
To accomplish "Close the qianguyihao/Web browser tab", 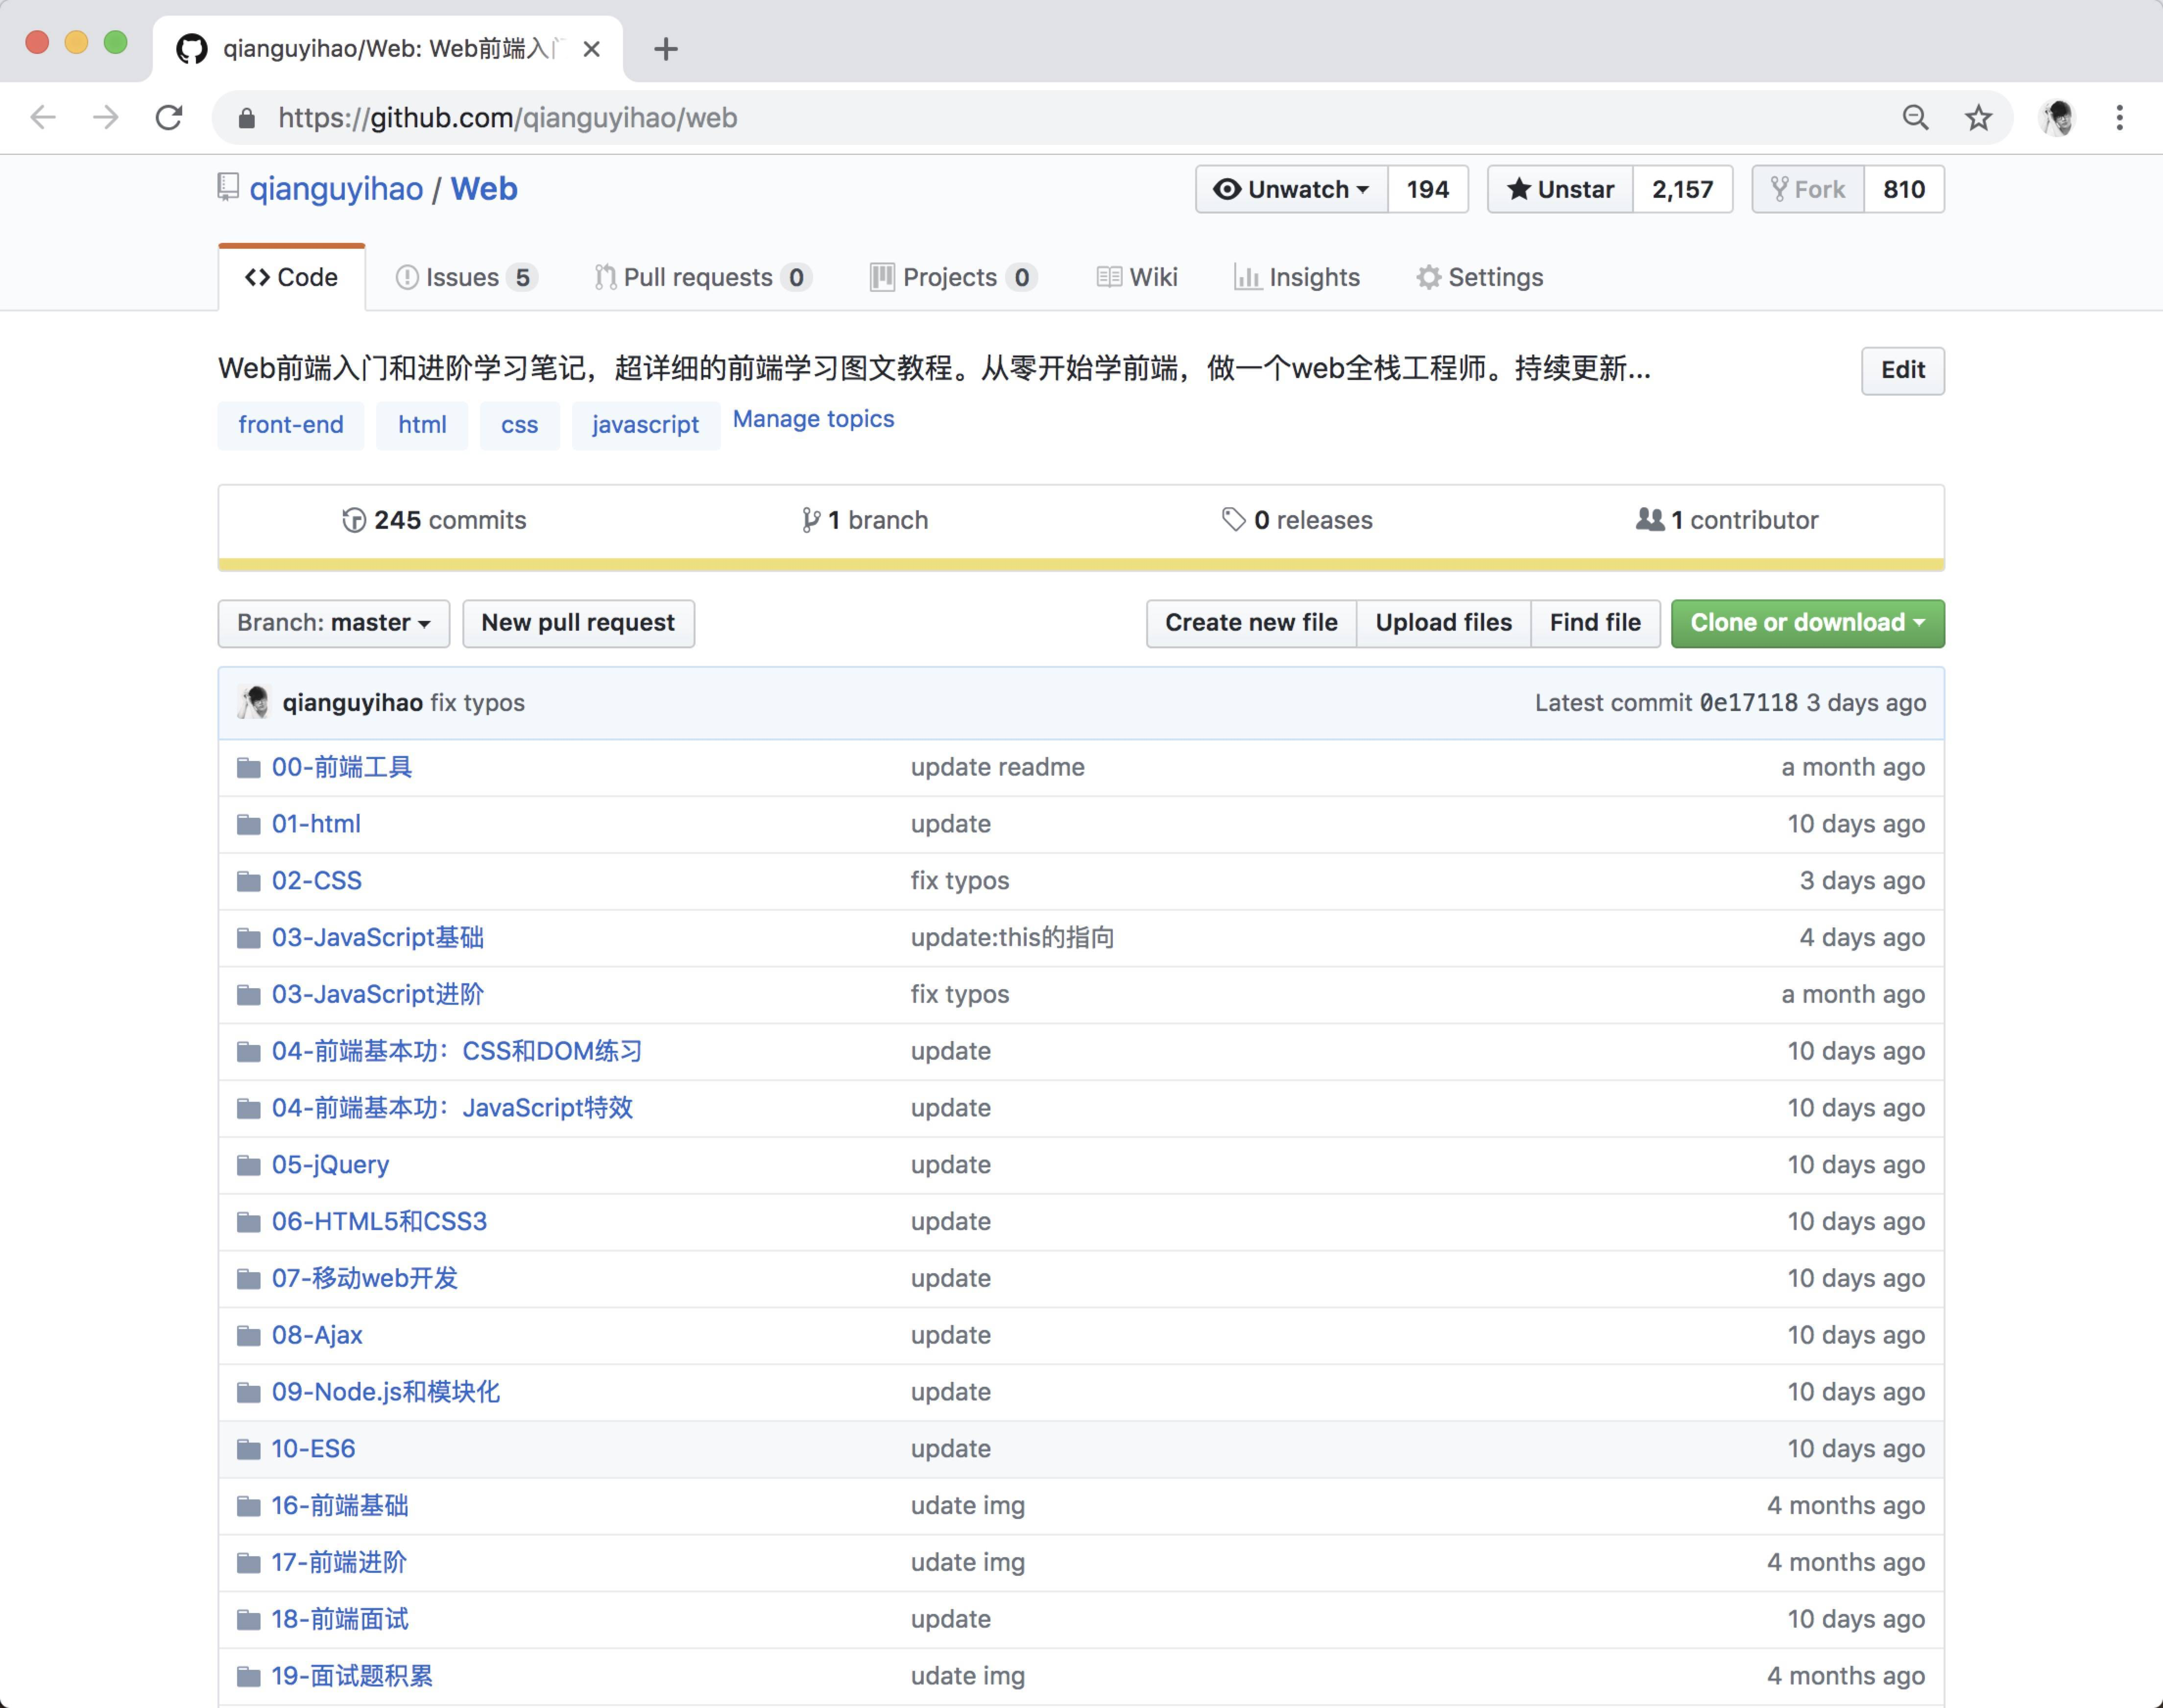I will [x=592, y=48].
